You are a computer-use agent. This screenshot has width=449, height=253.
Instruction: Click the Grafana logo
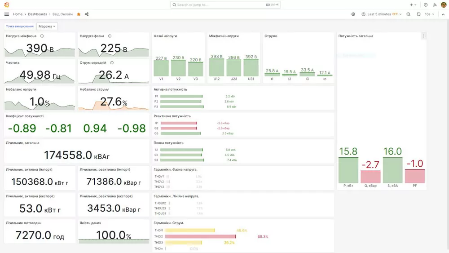point(7,4)
